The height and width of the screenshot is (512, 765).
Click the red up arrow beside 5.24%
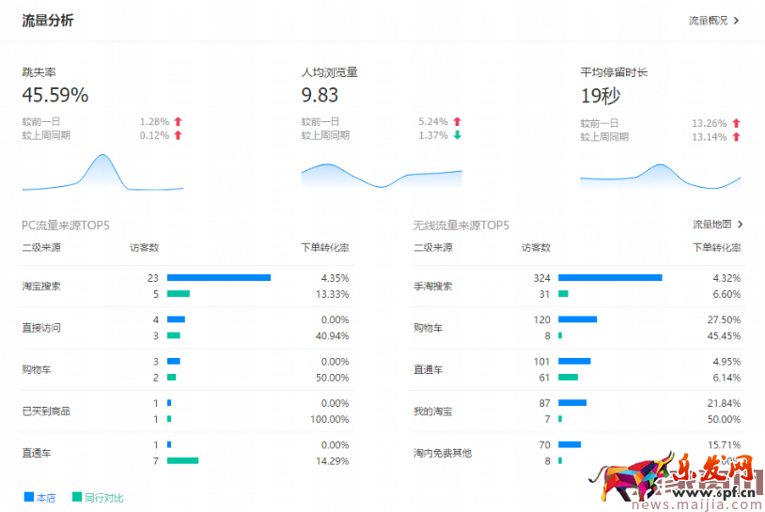pyautogui.click(x=457, y=121)
